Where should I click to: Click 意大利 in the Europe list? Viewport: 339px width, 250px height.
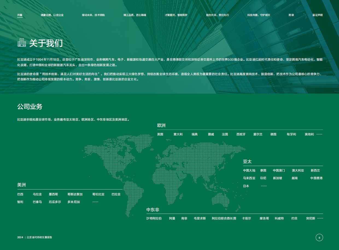[178, 134]
